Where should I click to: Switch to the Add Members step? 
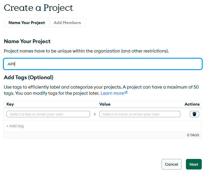(x=67, y=23)
